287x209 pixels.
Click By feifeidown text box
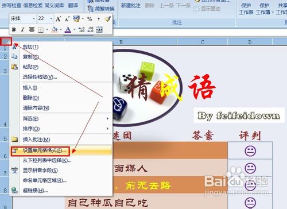pos(239,115)
